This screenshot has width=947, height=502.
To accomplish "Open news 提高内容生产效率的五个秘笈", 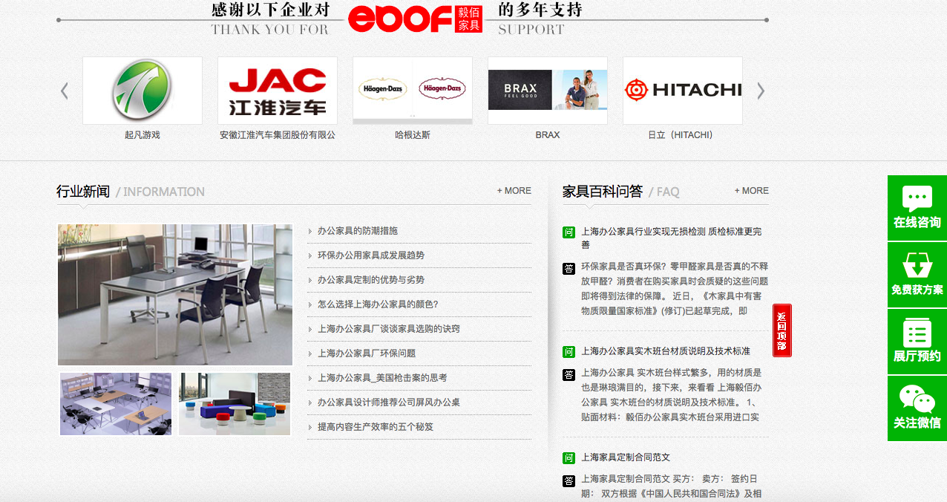I will pos(376,427).
